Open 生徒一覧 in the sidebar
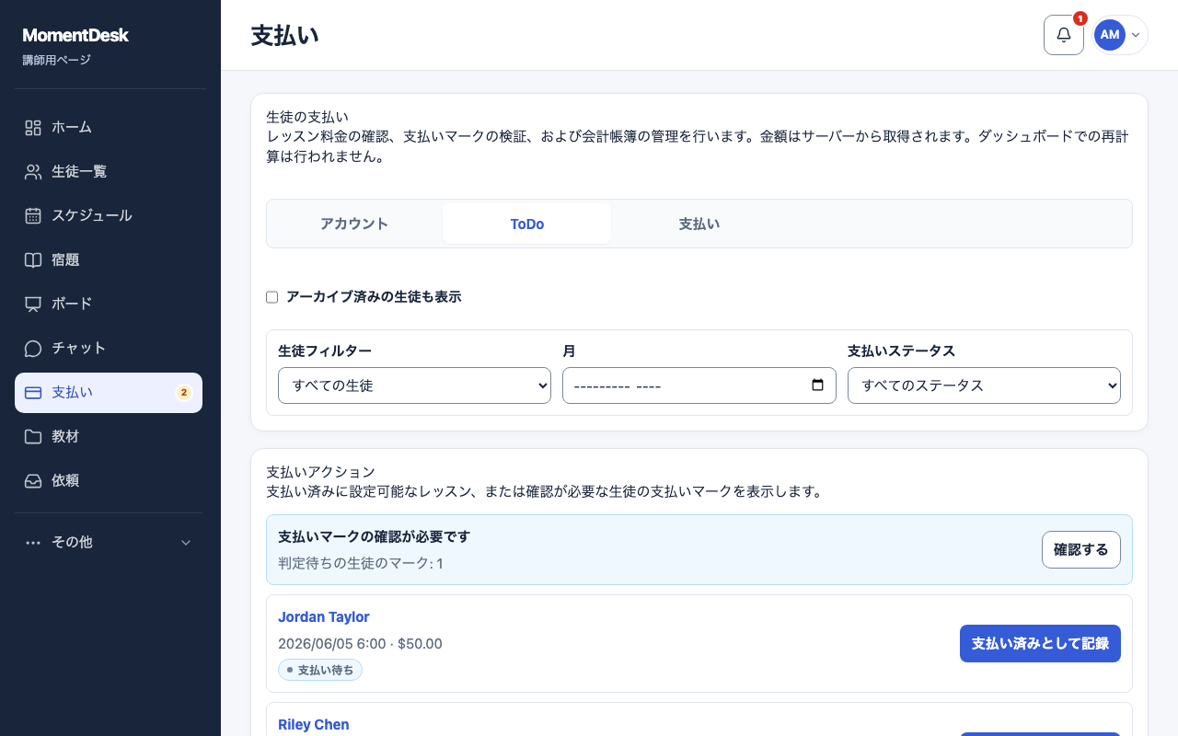Viewport: 1178px width, 736px height. coord(109,172)
